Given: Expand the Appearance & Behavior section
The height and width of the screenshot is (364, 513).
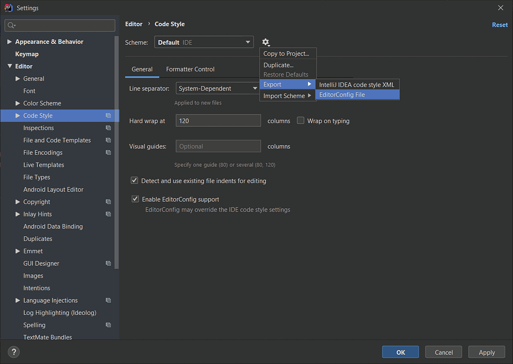Looking at the screenshot, I should (10, 41).
